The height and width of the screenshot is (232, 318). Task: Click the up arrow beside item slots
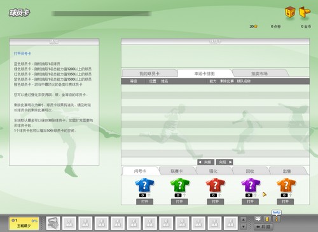pos(244,220)
